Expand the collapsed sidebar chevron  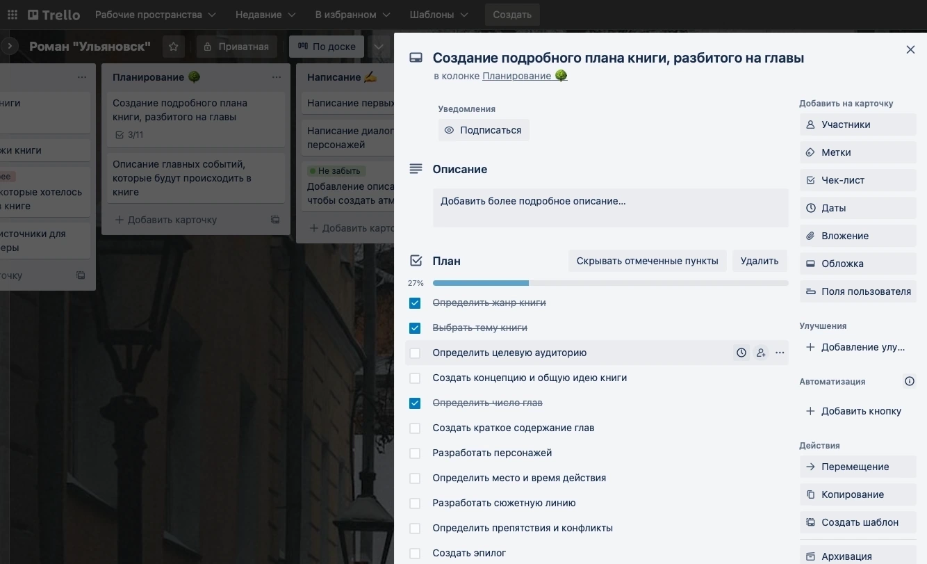point(10,47)
